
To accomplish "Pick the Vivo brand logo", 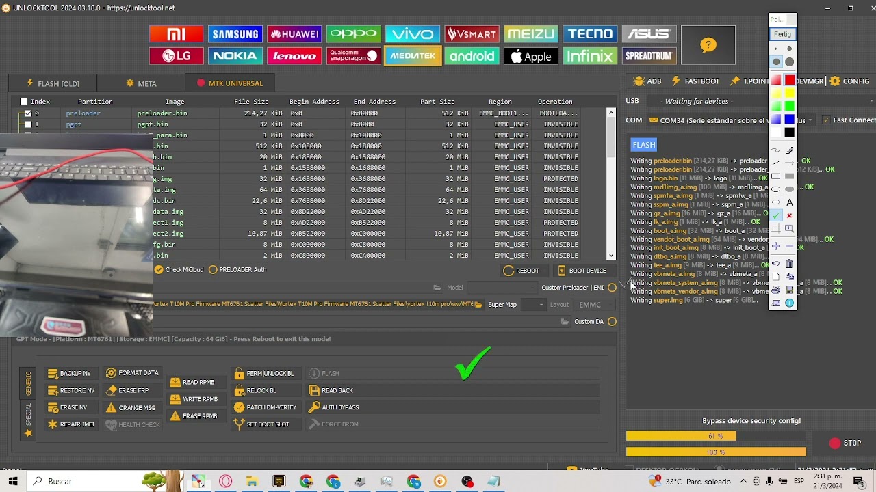I will tap(412, 34).
